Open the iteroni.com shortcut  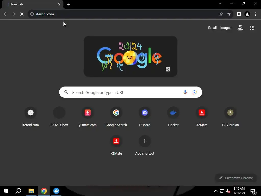[x=31, y=117]
